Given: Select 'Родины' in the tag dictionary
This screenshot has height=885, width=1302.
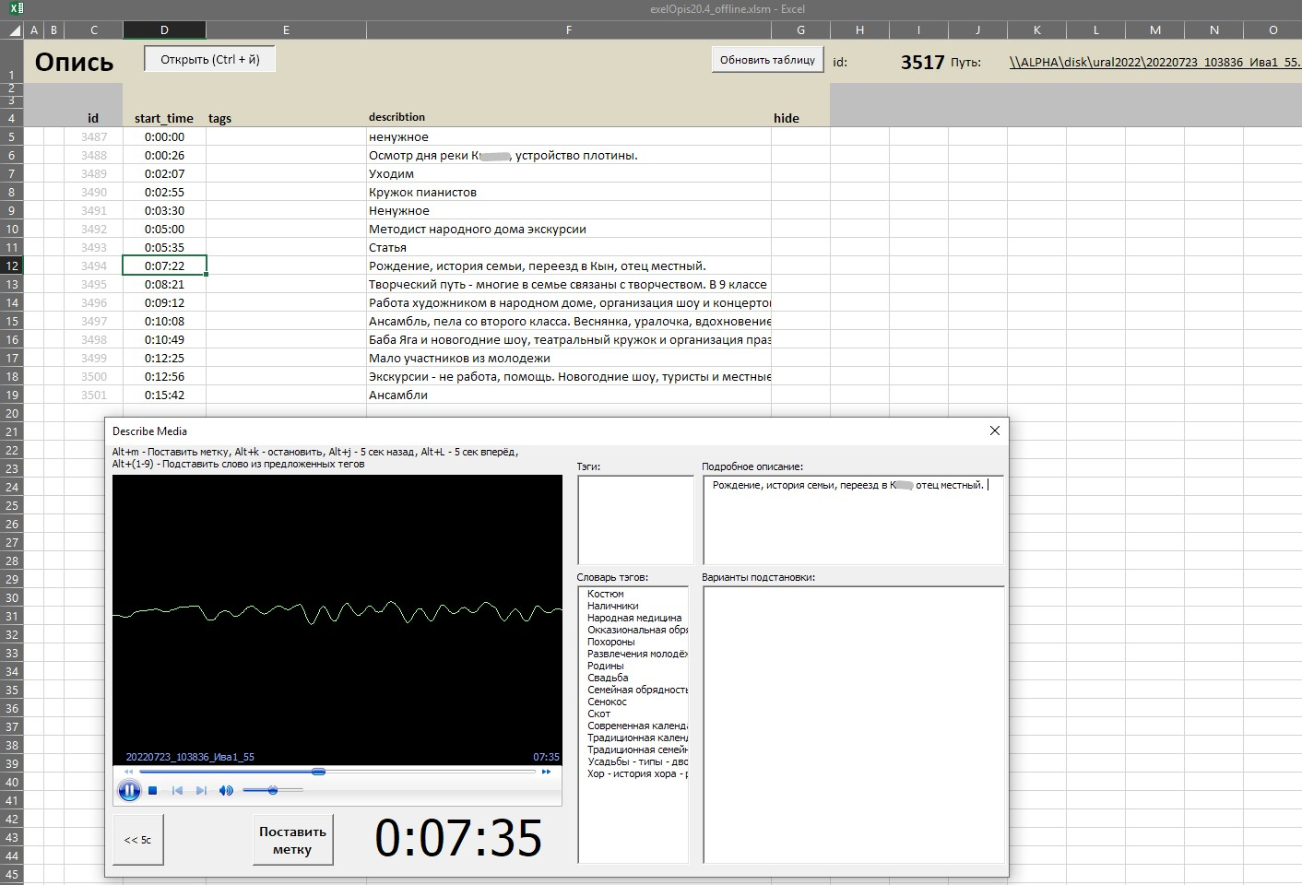Looking at the screenshot, I should tap(606, 667).
